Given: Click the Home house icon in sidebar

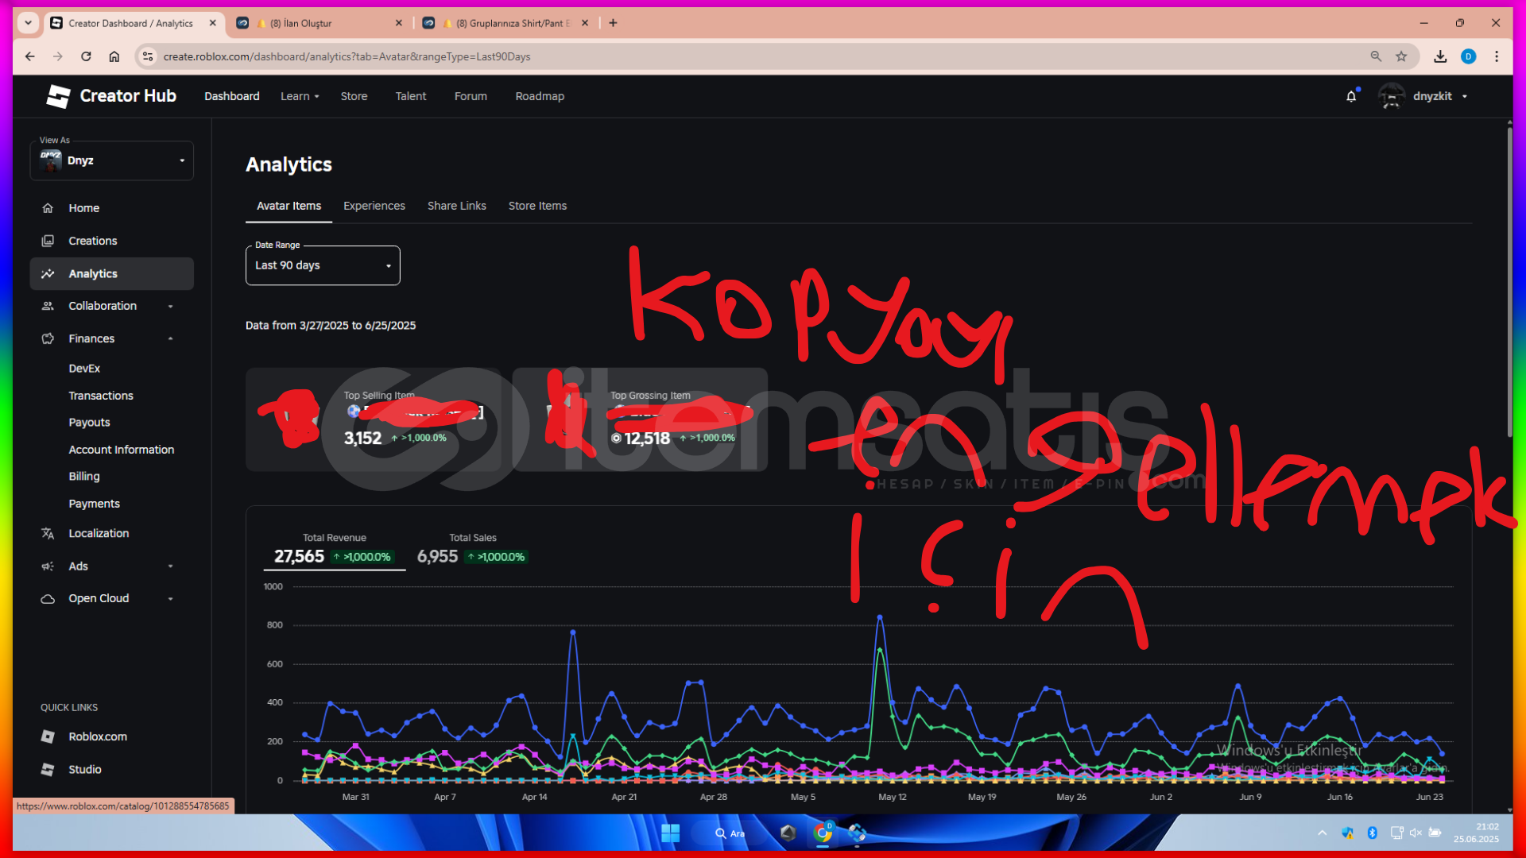Looking at the screenshot, I should pos(48,208).
